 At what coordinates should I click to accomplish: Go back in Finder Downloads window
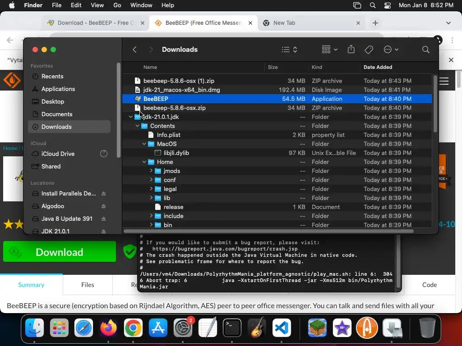coord(134,50)
